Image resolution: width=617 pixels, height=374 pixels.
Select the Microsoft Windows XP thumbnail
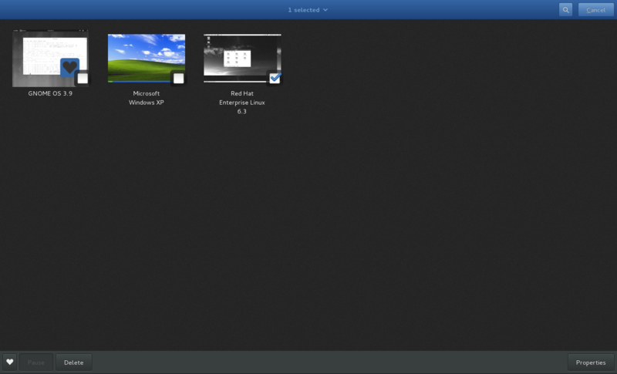point(147,58)
